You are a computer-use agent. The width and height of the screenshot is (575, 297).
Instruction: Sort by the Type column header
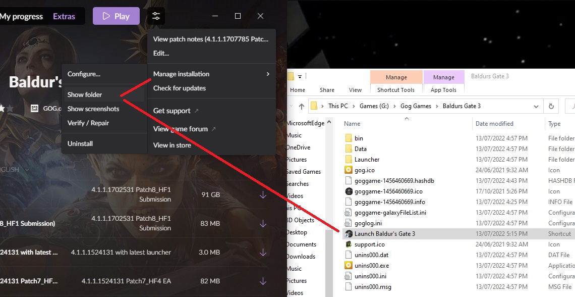click(x=554, y=124)
